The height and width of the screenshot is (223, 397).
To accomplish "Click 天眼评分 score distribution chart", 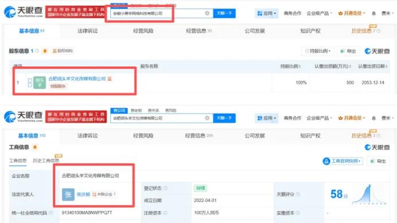I will pyautogui.click(x=369, y=194).
